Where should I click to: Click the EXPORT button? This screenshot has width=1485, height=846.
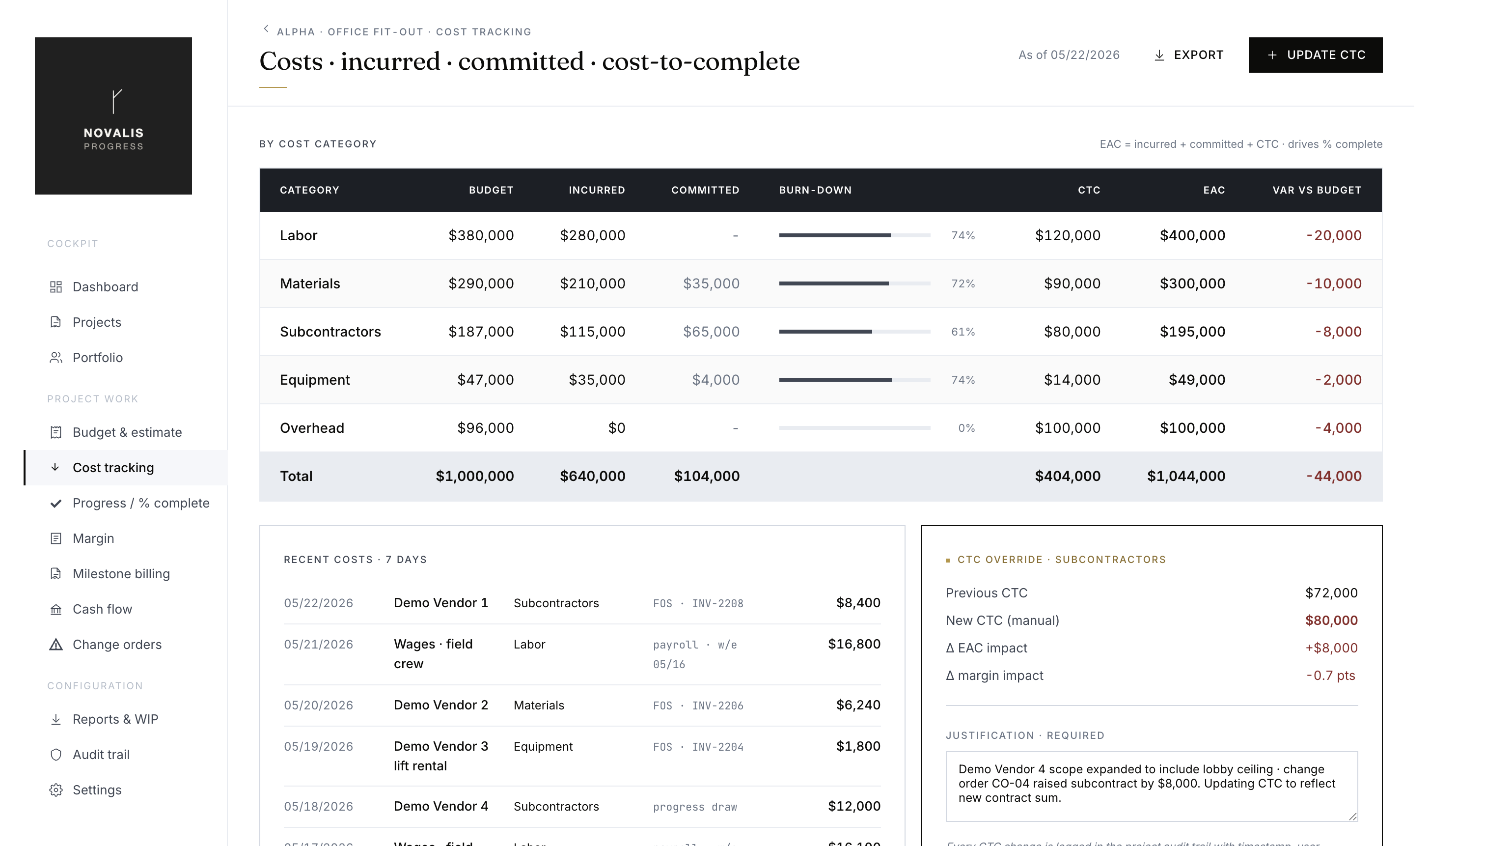click(x=1188, y=55)
